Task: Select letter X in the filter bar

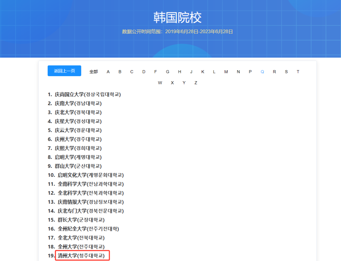Action: [x=172, y=82]
